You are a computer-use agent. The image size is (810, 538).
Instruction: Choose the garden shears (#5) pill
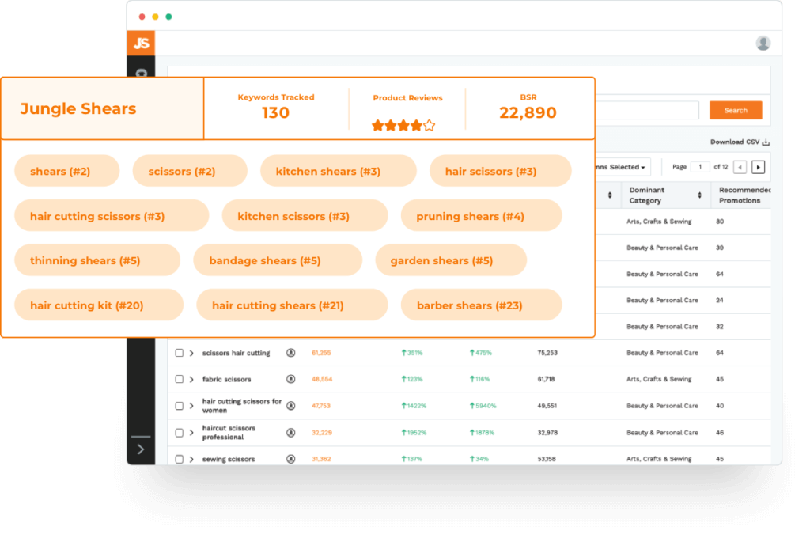[x=451, y=260]
